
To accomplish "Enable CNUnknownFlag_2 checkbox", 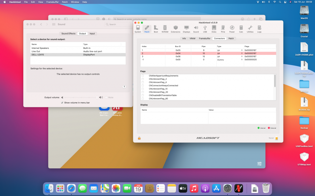I will click(x=143, y=79).
